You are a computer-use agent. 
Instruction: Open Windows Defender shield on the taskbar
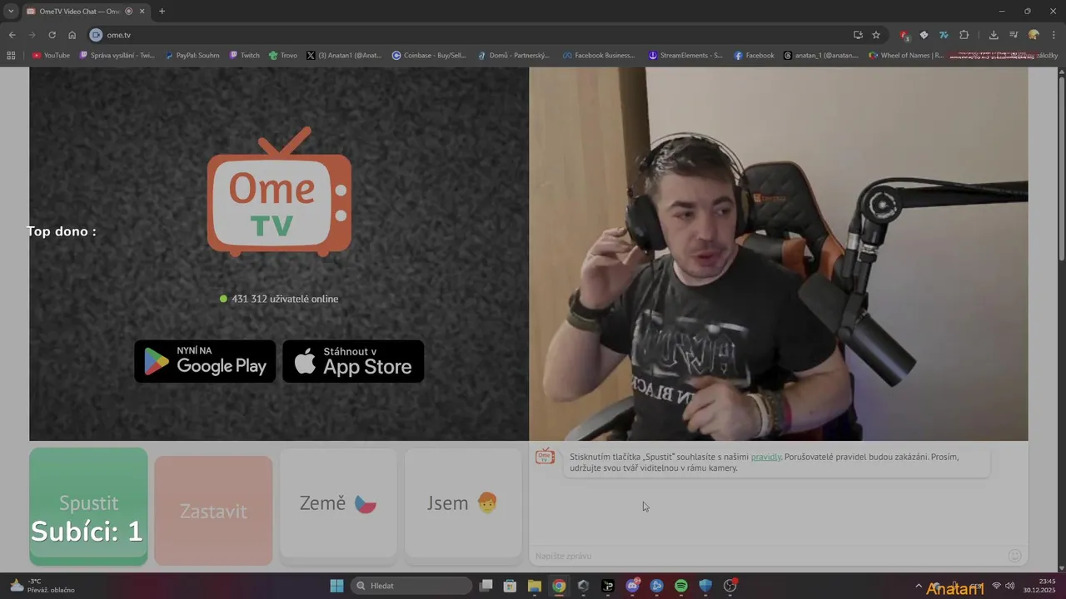pos(705,586)
